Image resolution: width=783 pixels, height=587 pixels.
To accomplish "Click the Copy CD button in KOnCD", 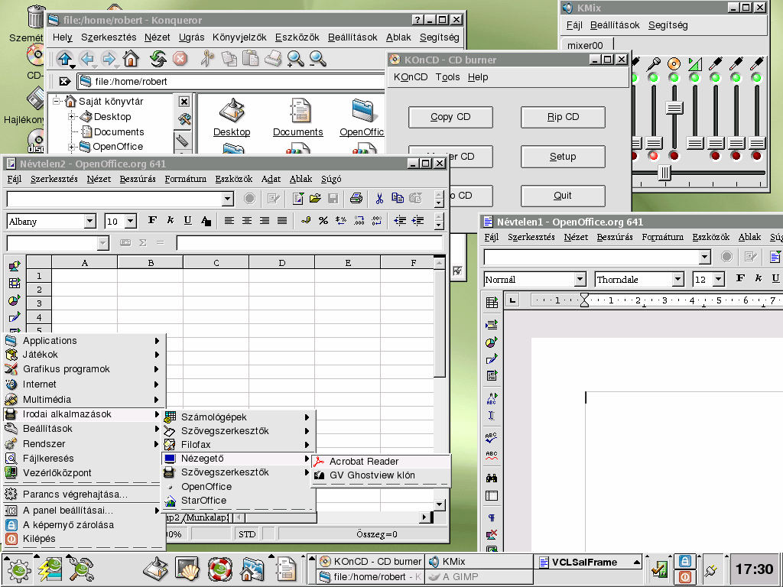I will point(450,117).
